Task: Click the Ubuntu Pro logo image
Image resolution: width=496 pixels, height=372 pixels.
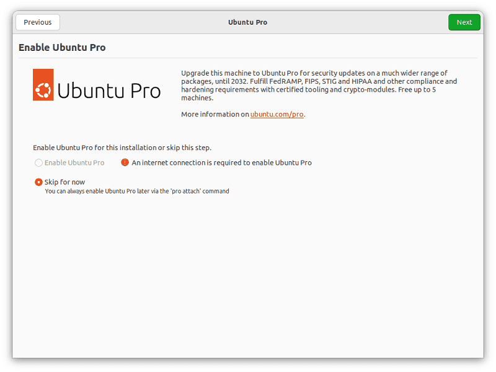Action: pos(97,85)
